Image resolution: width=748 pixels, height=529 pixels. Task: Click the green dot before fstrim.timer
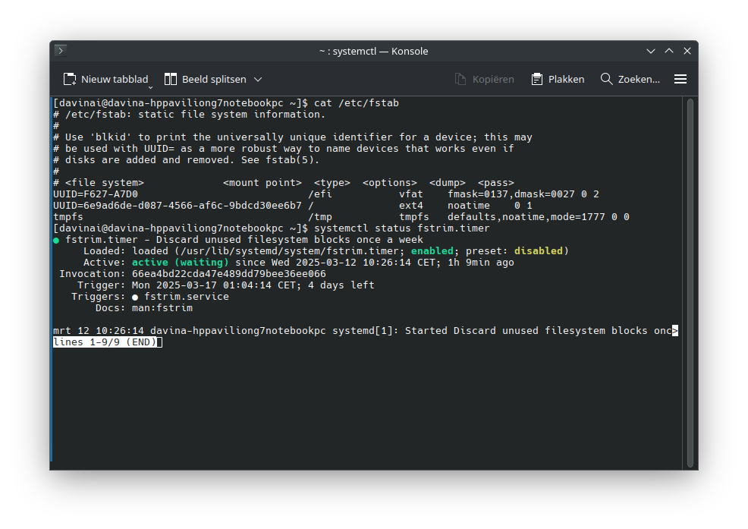[56, 240]
